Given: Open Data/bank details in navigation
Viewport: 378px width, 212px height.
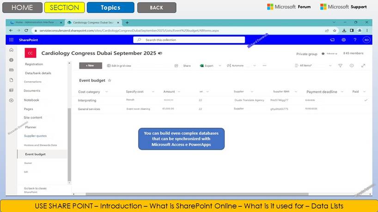Looking at the screenshot, I should point(38,73).
